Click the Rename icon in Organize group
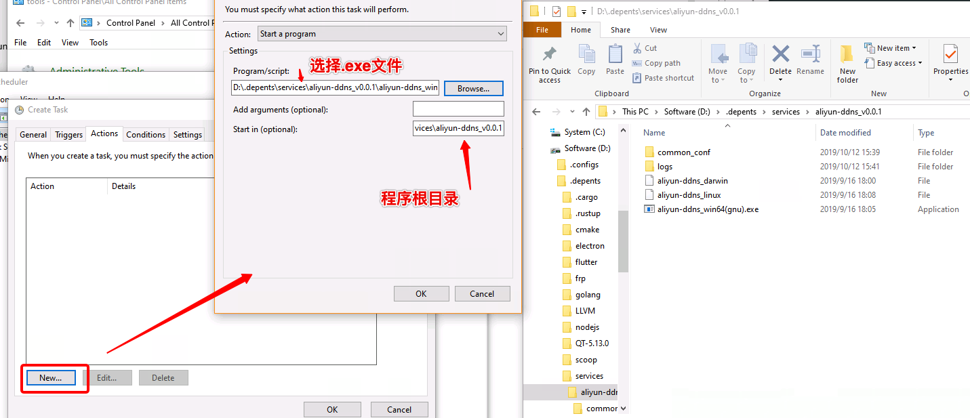Viewport: 970px width, 418px height. [x=810, y=56]
